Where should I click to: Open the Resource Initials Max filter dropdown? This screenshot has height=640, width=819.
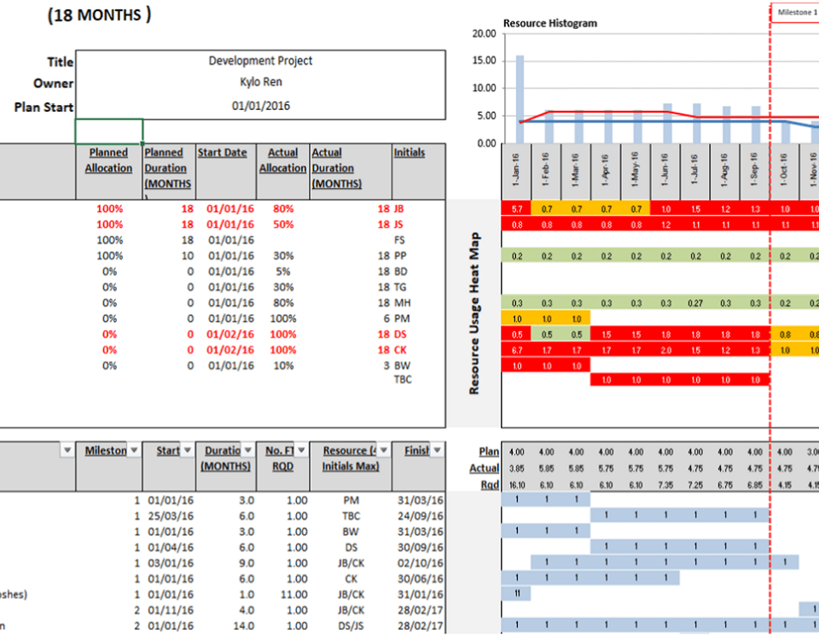[383, 450]
